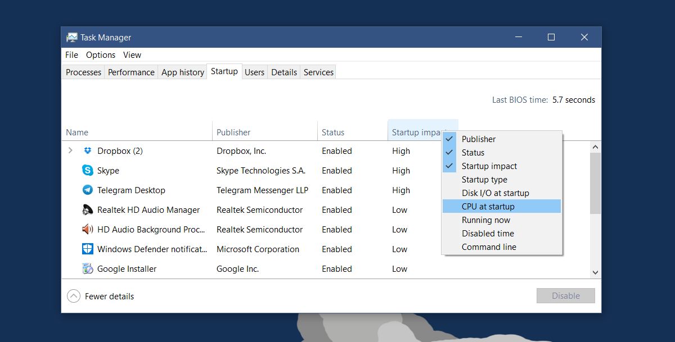Expand the Dropbox (2) group
Viewport: 675px width, 342px height.
coord(70,151)
